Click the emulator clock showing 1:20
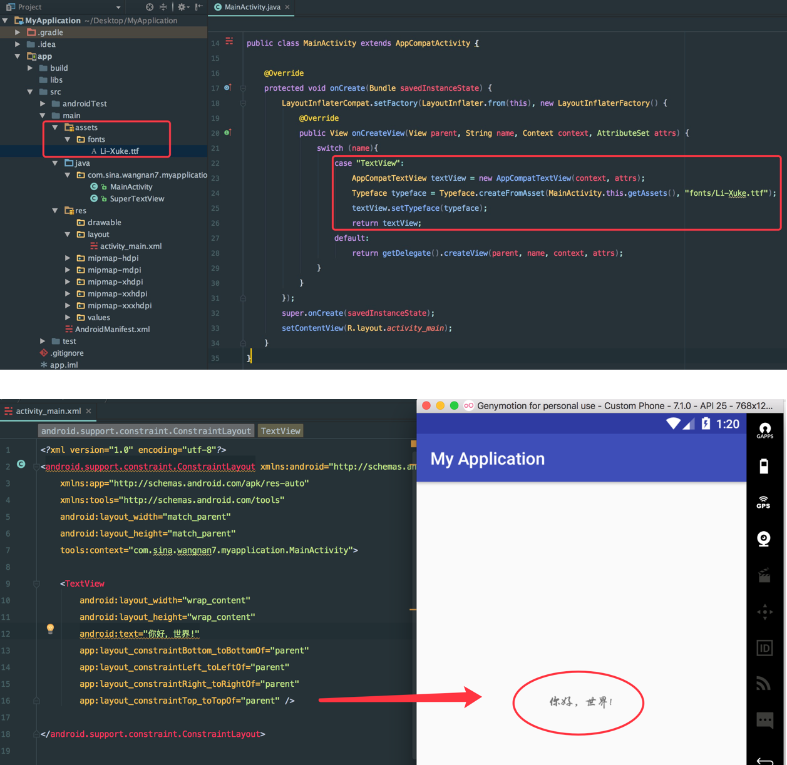 tap(728, 424)
